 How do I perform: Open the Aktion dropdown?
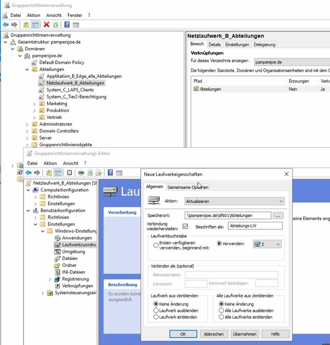pos(234,201)
